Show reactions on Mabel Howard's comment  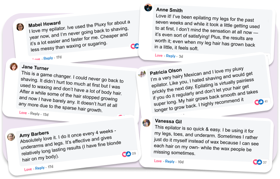[134, 46]
